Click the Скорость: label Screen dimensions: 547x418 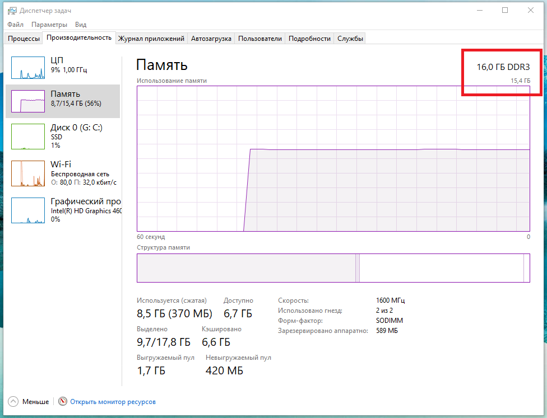[x=293, y=300]
